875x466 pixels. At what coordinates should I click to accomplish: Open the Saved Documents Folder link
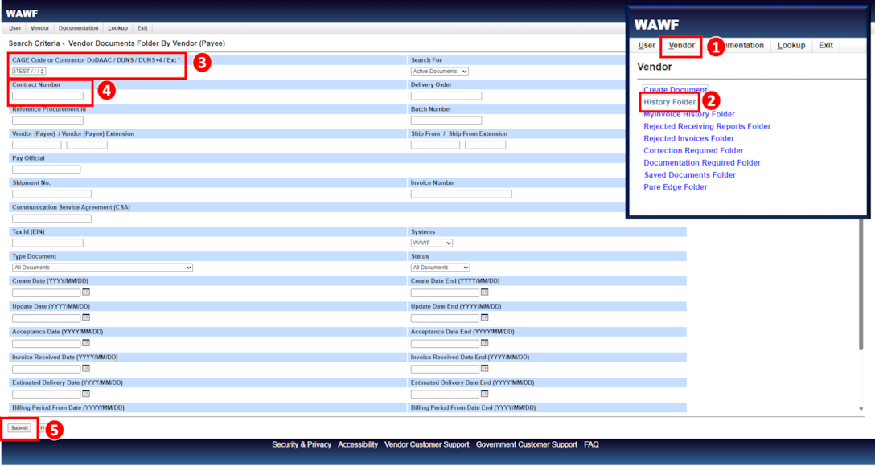click(690, 175)
